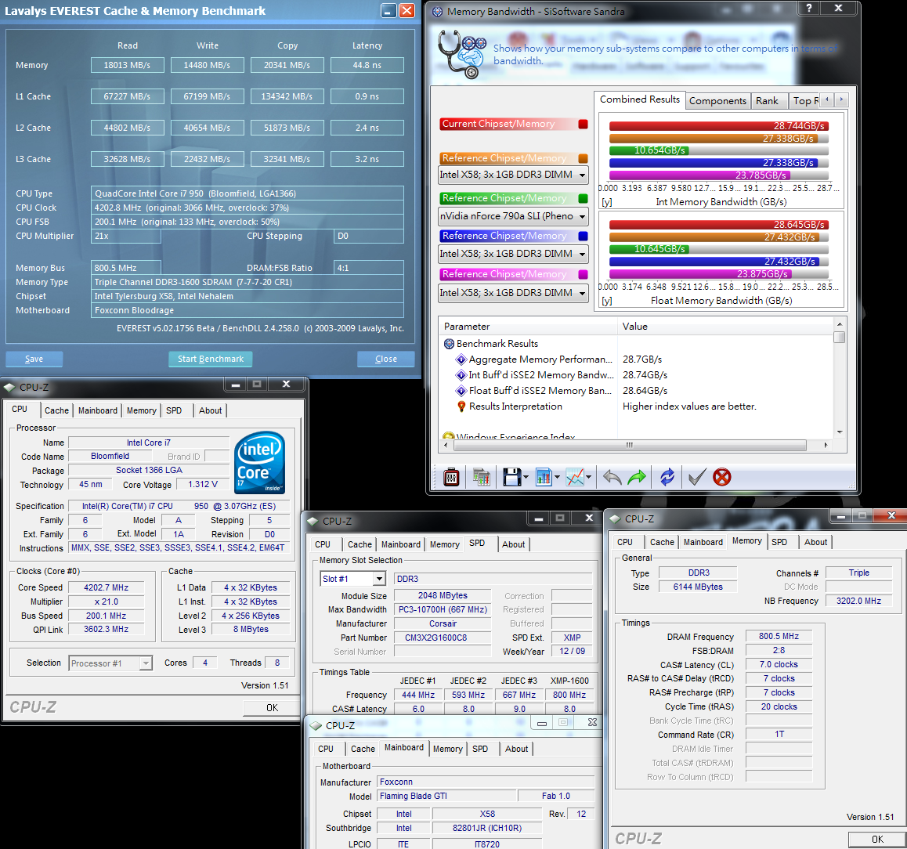Image resolution: width=907 pixels, height=849 pixels.
Task: Open the blue reference Intel X58 dropdown
Action: (514, 254)
